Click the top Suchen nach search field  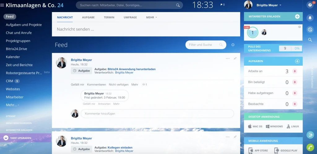(x=129, y=5)
